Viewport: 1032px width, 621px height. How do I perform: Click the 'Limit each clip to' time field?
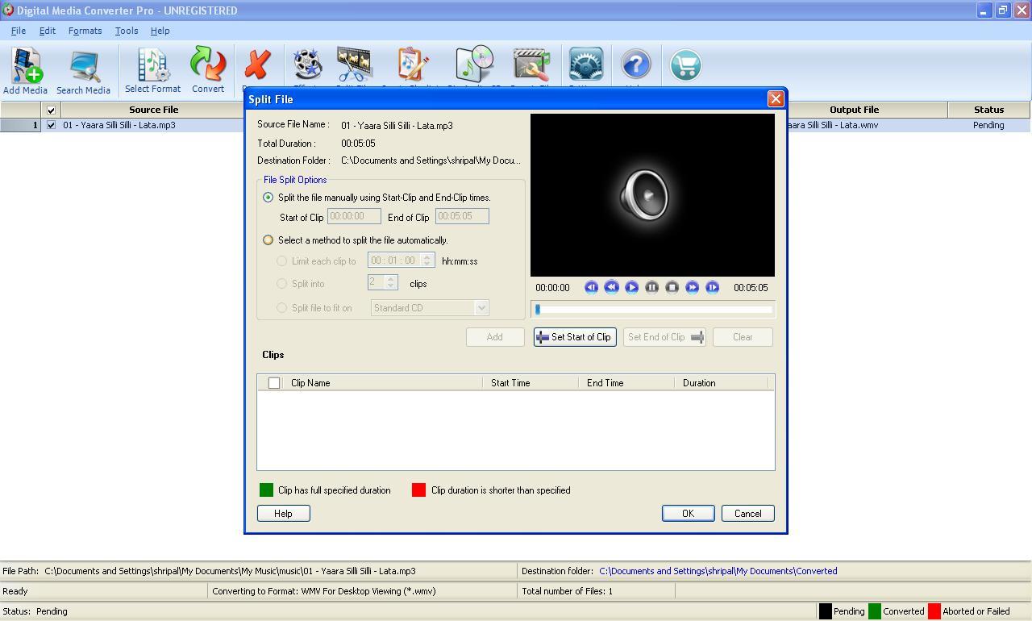394,260
